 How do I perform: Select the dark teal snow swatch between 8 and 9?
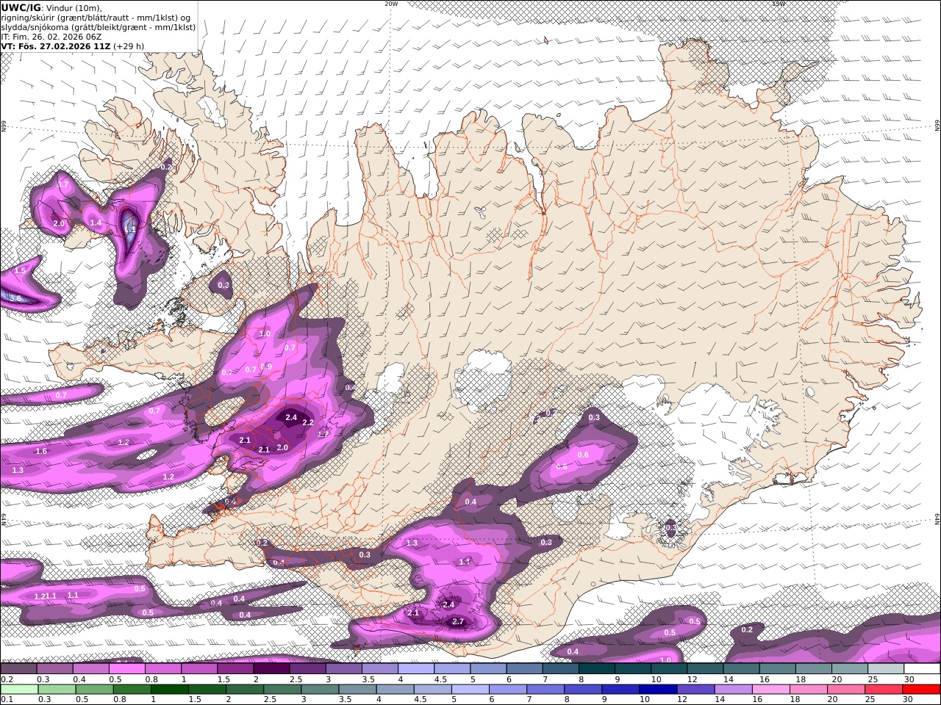pos(596,669)
